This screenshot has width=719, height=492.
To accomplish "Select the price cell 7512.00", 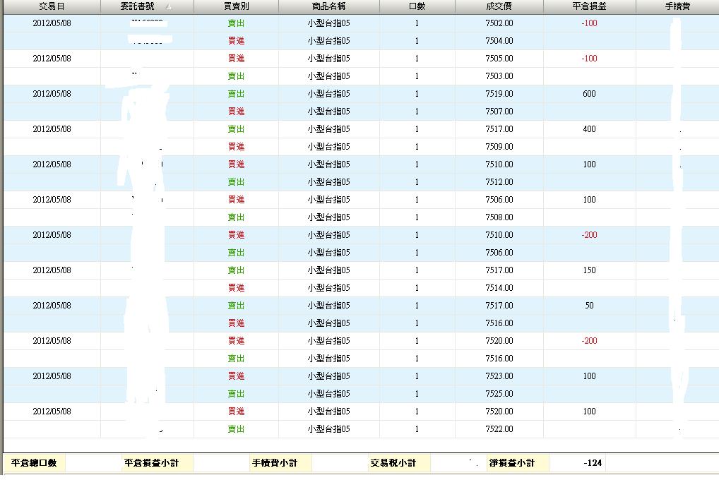I will (x=499, y=182).
